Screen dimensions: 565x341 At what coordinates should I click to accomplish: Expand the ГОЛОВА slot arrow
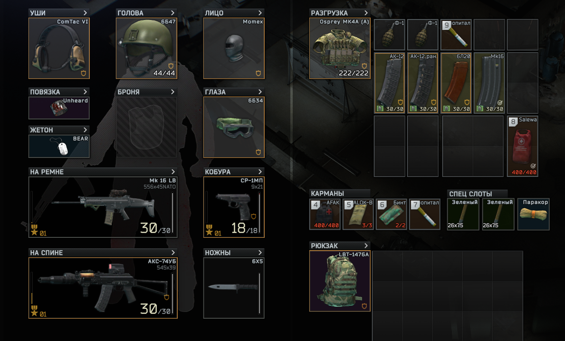pos(172,13)
